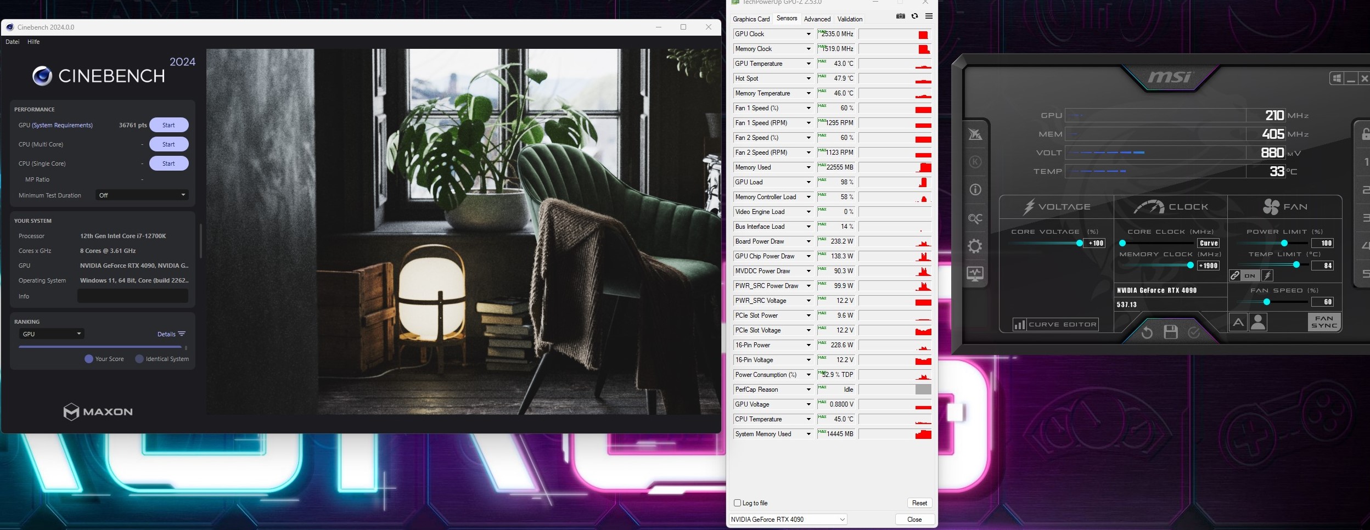The width and height of the screenshot is (1370, 530).
Task: Click Fan Speed slider handle
Action: [x=1266, y=302]
